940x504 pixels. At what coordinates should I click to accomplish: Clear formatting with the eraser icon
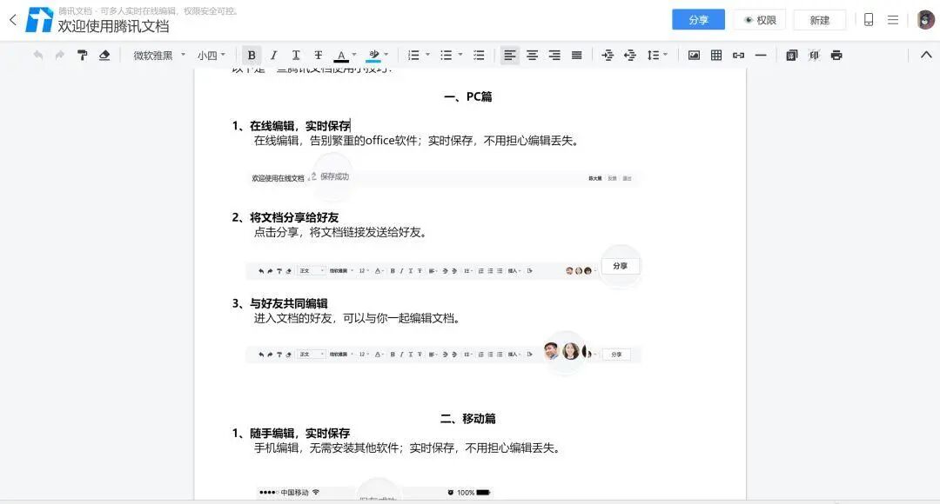[x=104, y=55]
